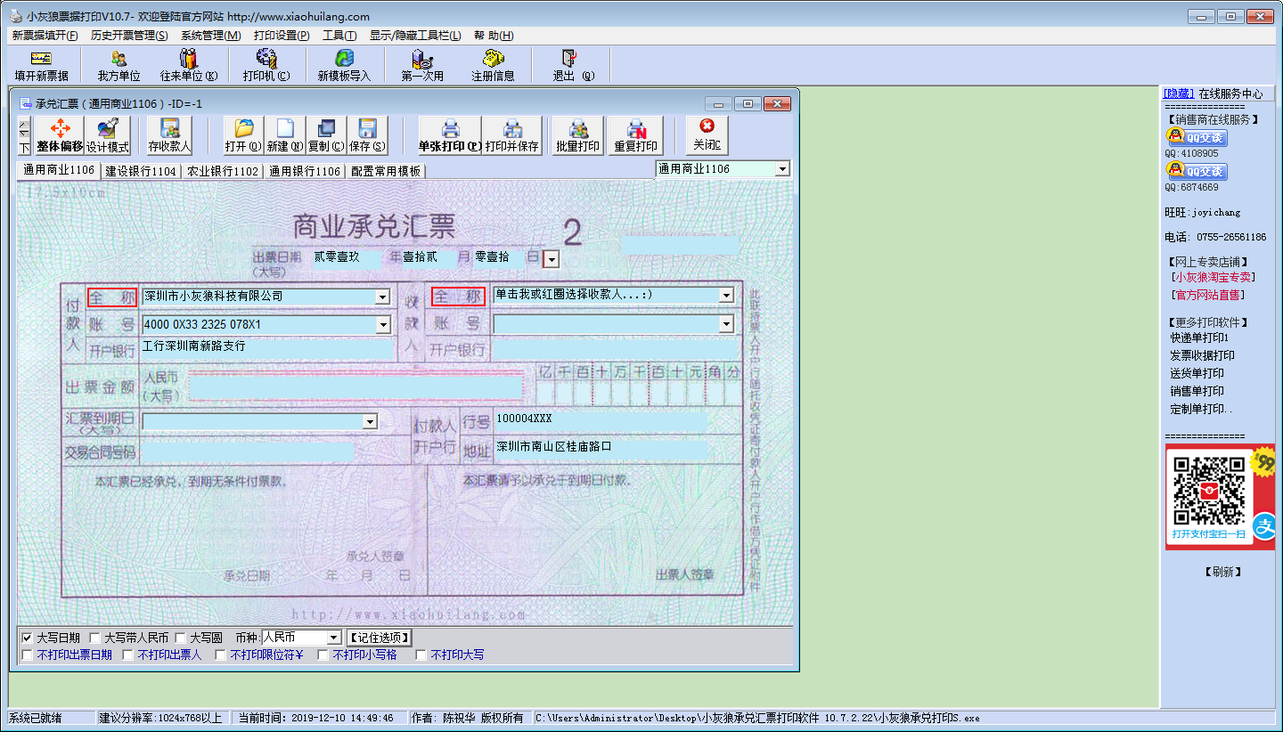Enable the 不打印大写 checkbox
This screenshot has height=732, width=1283.
click(x=421, y=655)
